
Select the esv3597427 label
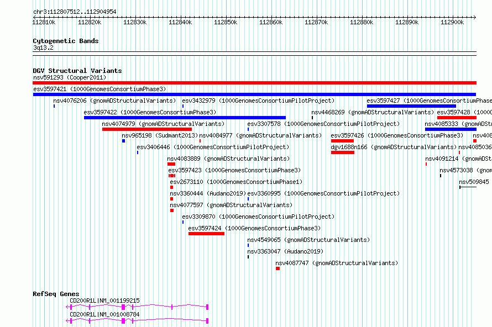(x=429, y=101)
